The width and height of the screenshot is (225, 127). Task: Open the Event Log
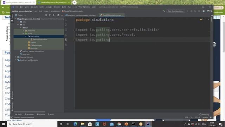(x=204, y=114)
